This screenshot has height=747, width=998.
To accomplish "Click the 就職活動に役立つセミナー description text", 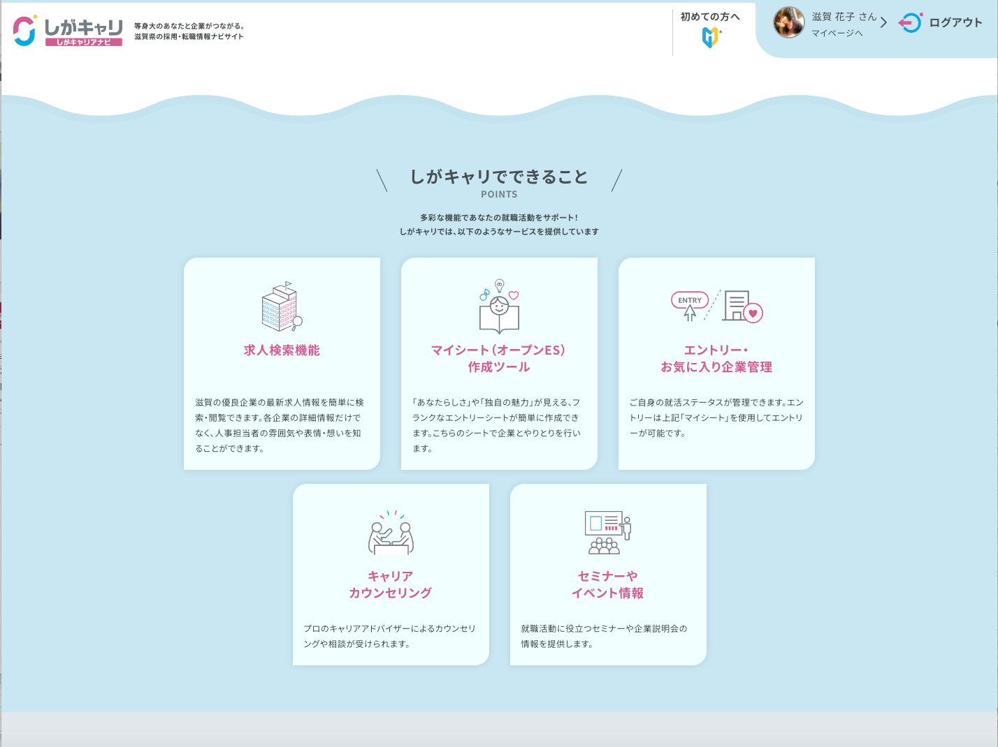I will click(605, 637).
